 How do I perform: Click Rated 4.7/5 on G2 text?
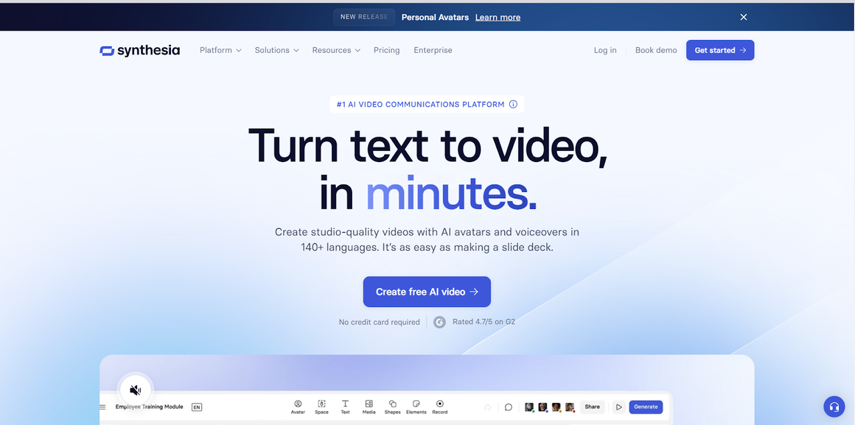tap(484, 322)
